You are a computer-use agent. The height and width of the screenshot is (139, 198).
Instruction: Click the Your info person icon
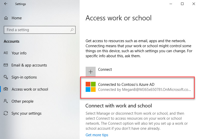(6, 53)
